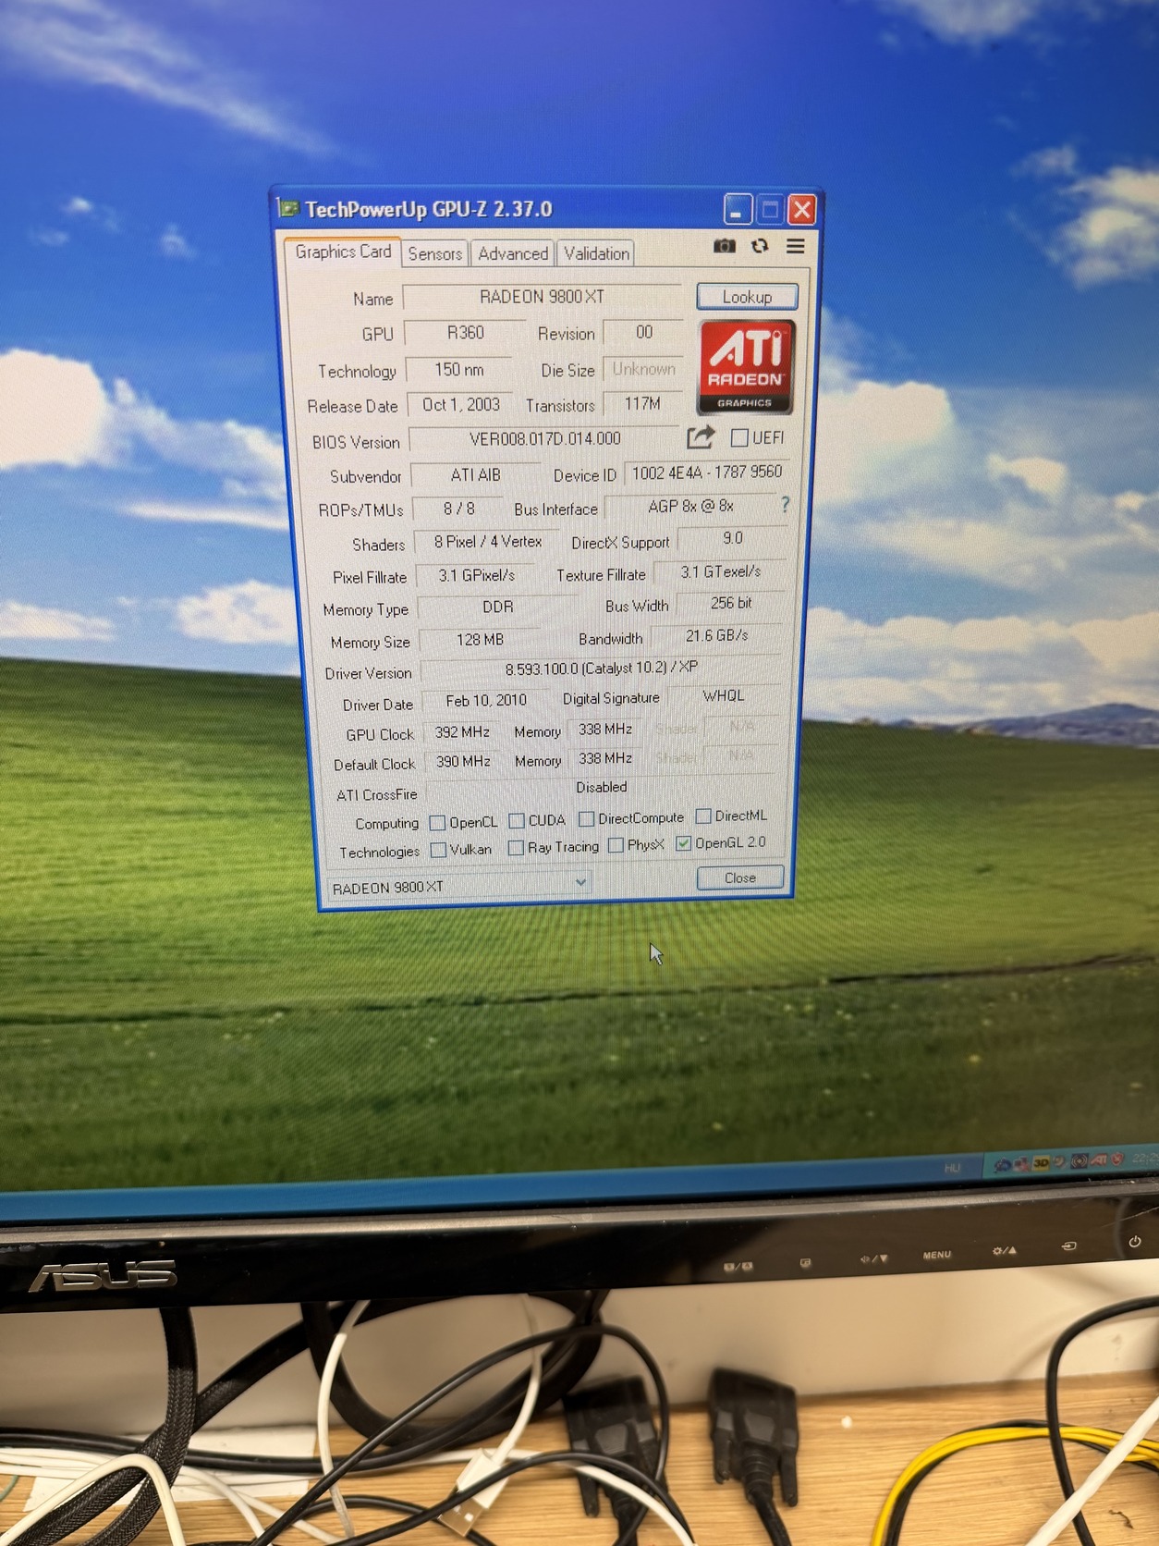
Task: Click the HU language indicator on taskbar
Action: coord(952,1169)
